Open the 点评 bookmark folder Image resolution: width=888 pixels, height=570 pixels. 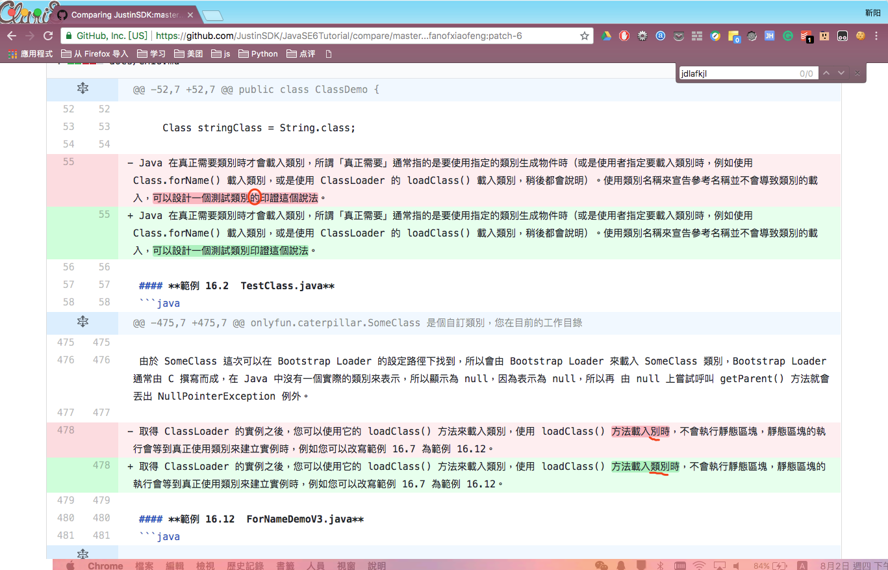pos(301,54)
